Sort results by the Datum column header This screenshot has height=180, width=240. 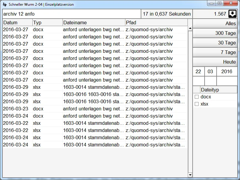click(17, 22)
